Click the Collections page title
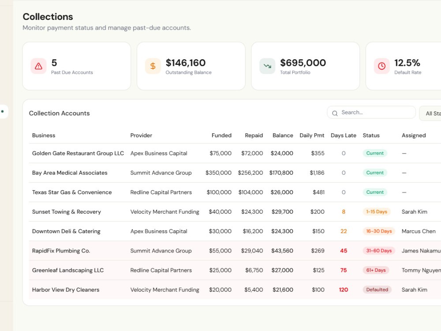Screen dimensions: 441x331 click(48, 17)
